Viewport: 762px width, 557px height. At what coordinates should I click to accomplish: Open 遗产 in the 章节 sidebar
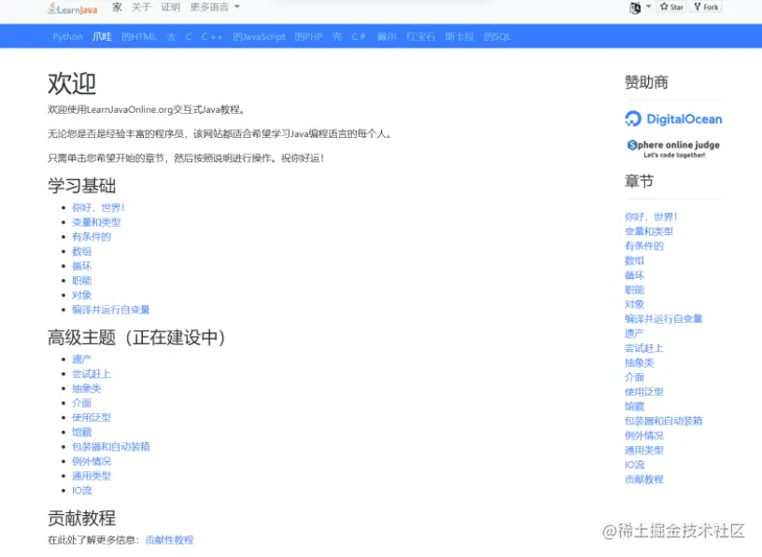tap(634, 333)
